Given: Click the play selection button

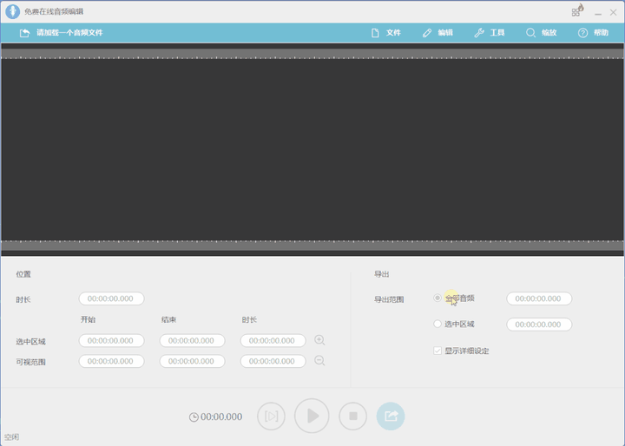Looking at the screenshot, I should tap(271, 416).
